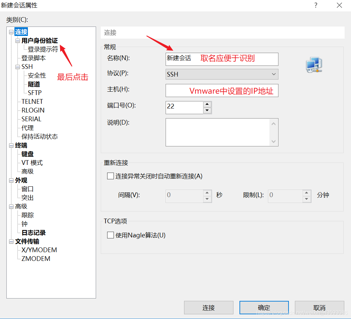Click the 限制 spinner up arrow

(x=306, y=193)
